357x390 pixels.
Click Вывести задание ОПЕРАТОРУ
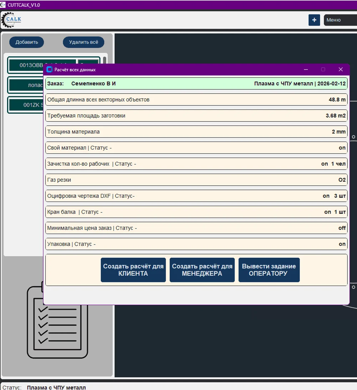(x=269, y=270)
